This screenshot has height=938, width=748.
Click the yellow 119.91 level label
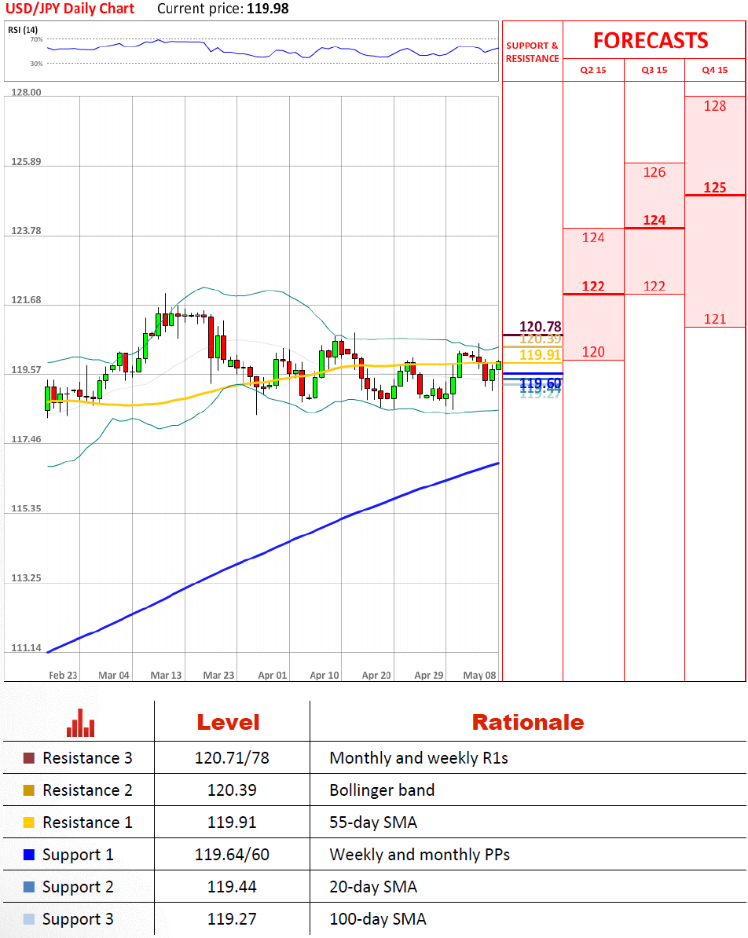[x=540, y=355]
